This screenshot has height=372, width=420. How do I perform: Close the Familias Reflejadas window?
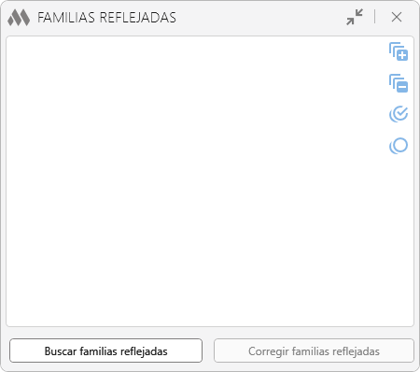[x=397, y=17]
